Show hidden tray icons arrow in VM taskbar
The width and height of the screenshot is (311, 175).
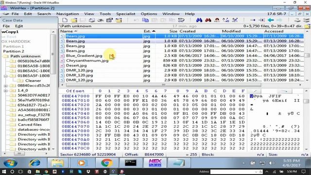tap(243, 163)
